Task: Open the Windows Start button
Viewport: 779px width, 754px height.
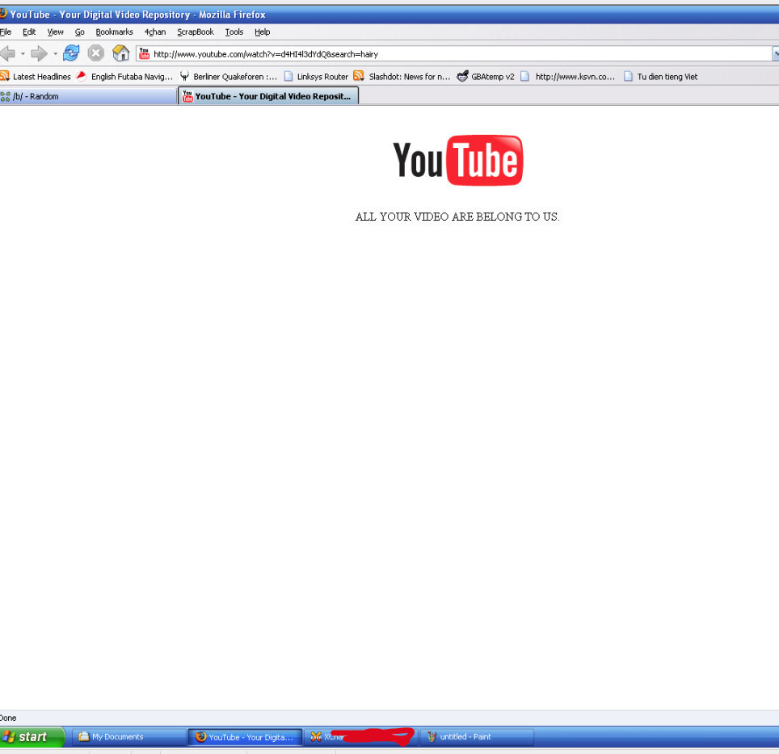Action: coord(32,736)
